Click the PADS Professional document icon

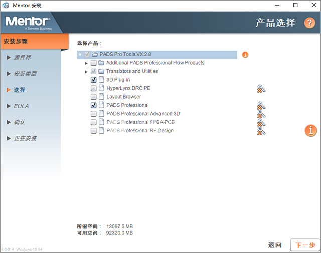coord(101,105)
